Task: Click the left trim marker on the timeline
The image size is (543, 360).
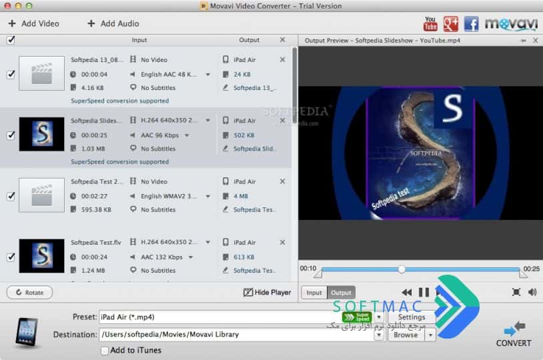Action: (x=318, y=274)
